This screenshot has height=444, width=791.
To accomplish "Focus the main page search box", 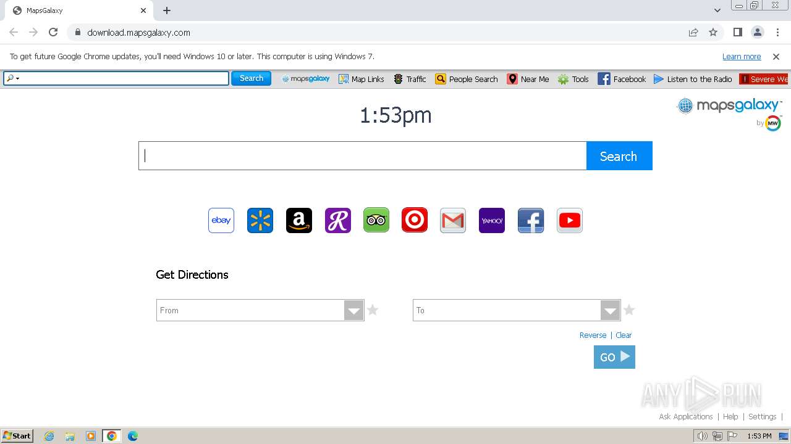I will [362, 156].
